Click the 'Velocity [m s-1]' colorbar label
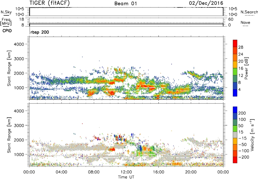The height and width of the screenshot is (179, 258). pos(253,135)
